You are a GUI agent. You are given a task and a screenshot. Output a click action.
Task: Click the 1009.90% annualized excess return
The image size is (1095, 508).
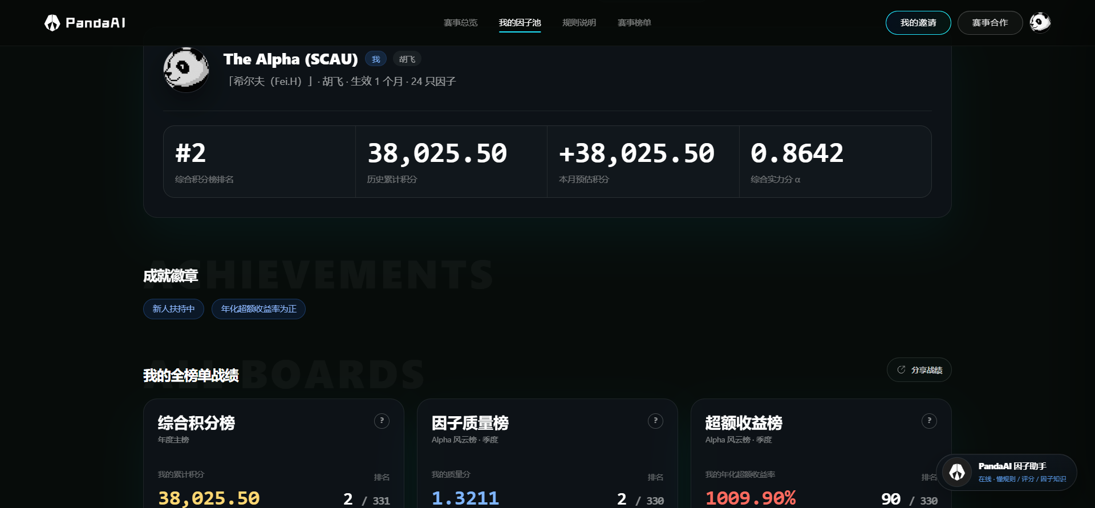point(751,498)
